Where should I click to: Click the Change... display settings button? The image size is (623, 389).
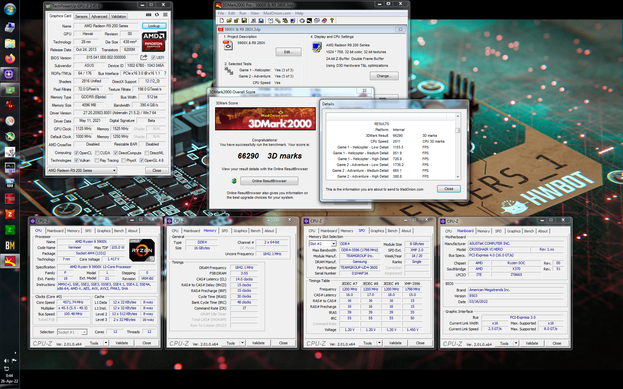pyautogui.click(x=384, y=76)
